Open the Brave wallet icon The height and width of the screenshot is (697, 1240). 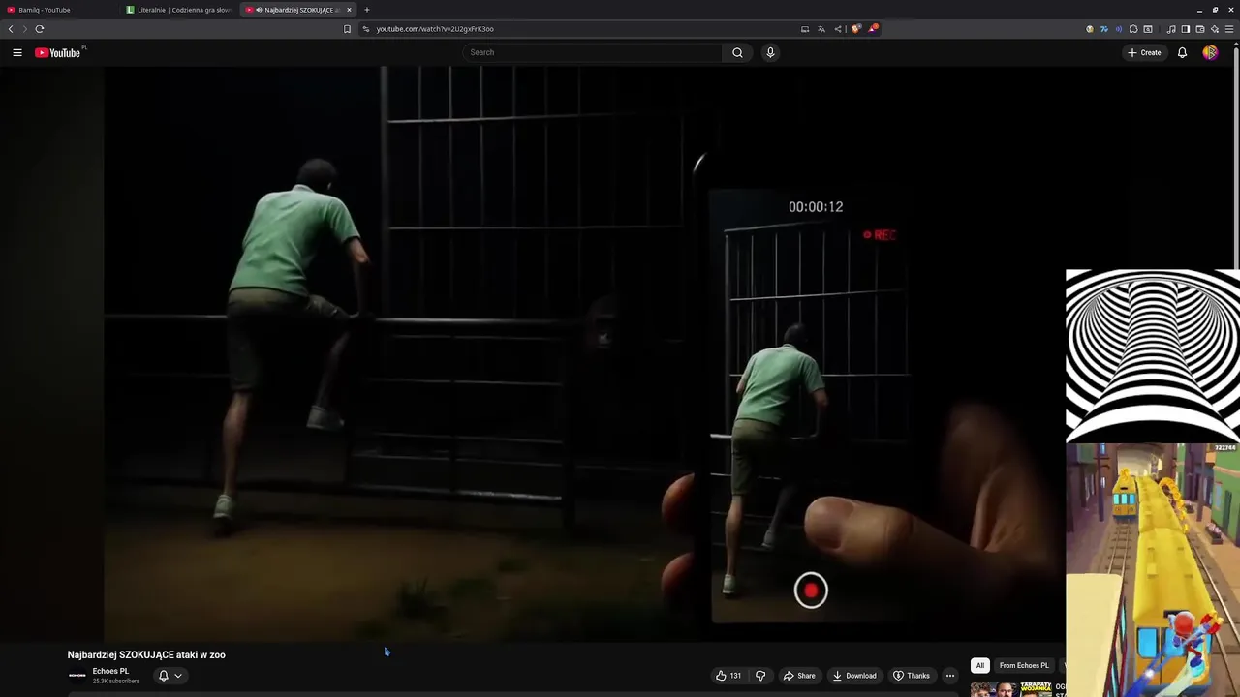(x=1200, y=29)
